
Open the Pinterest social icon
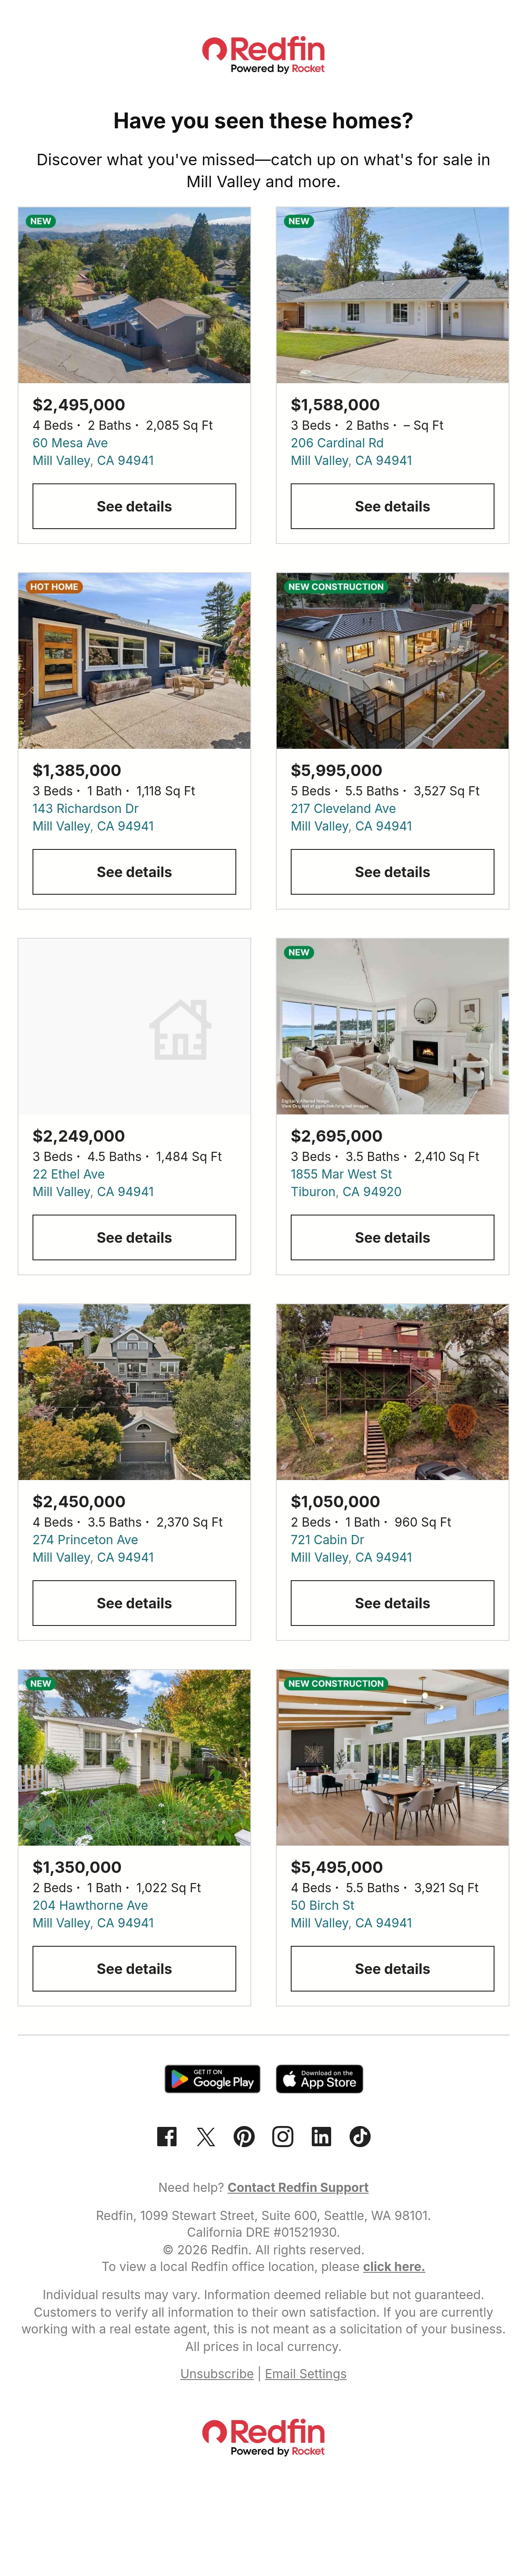[x=244, y=2136]
